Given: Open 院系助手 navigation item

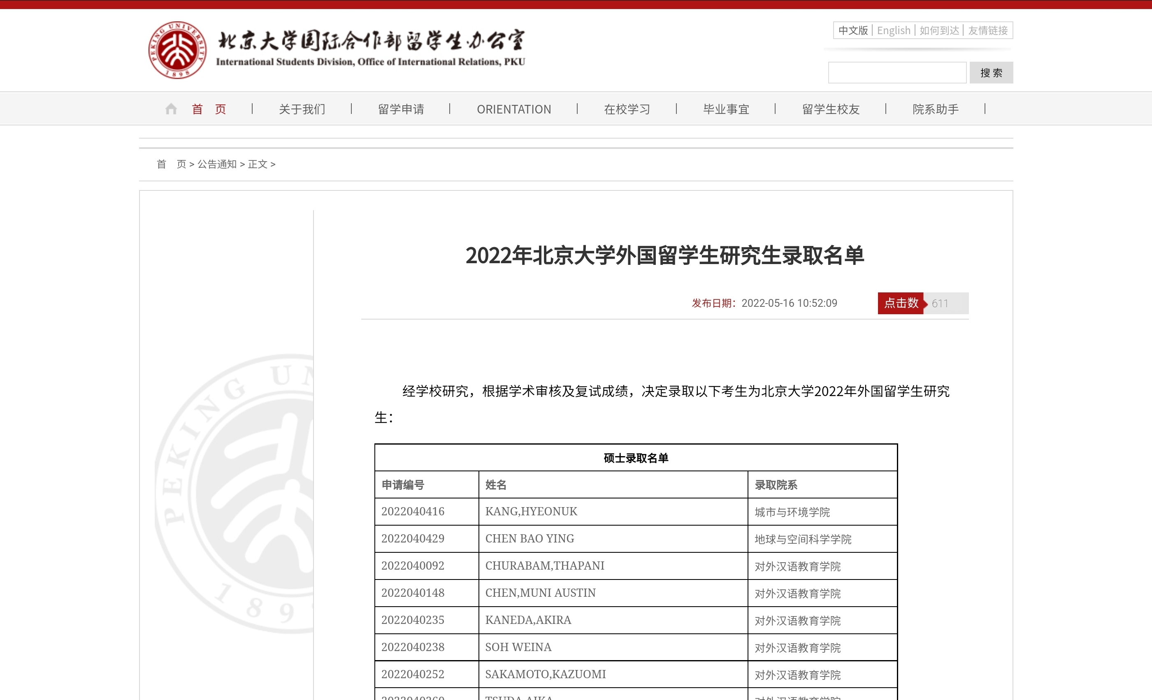Looking at the screenshot, I should coord(935,109).
